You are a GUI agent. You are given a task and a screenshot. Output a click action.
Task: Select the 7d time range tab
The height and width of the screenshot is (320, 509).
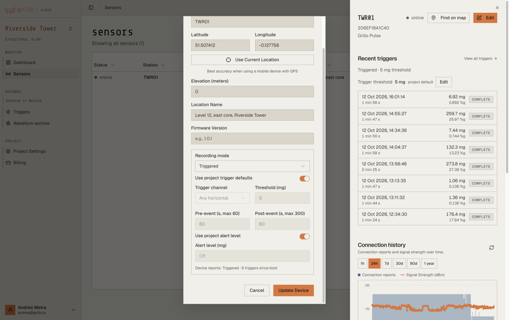click(x=387, y=263)
